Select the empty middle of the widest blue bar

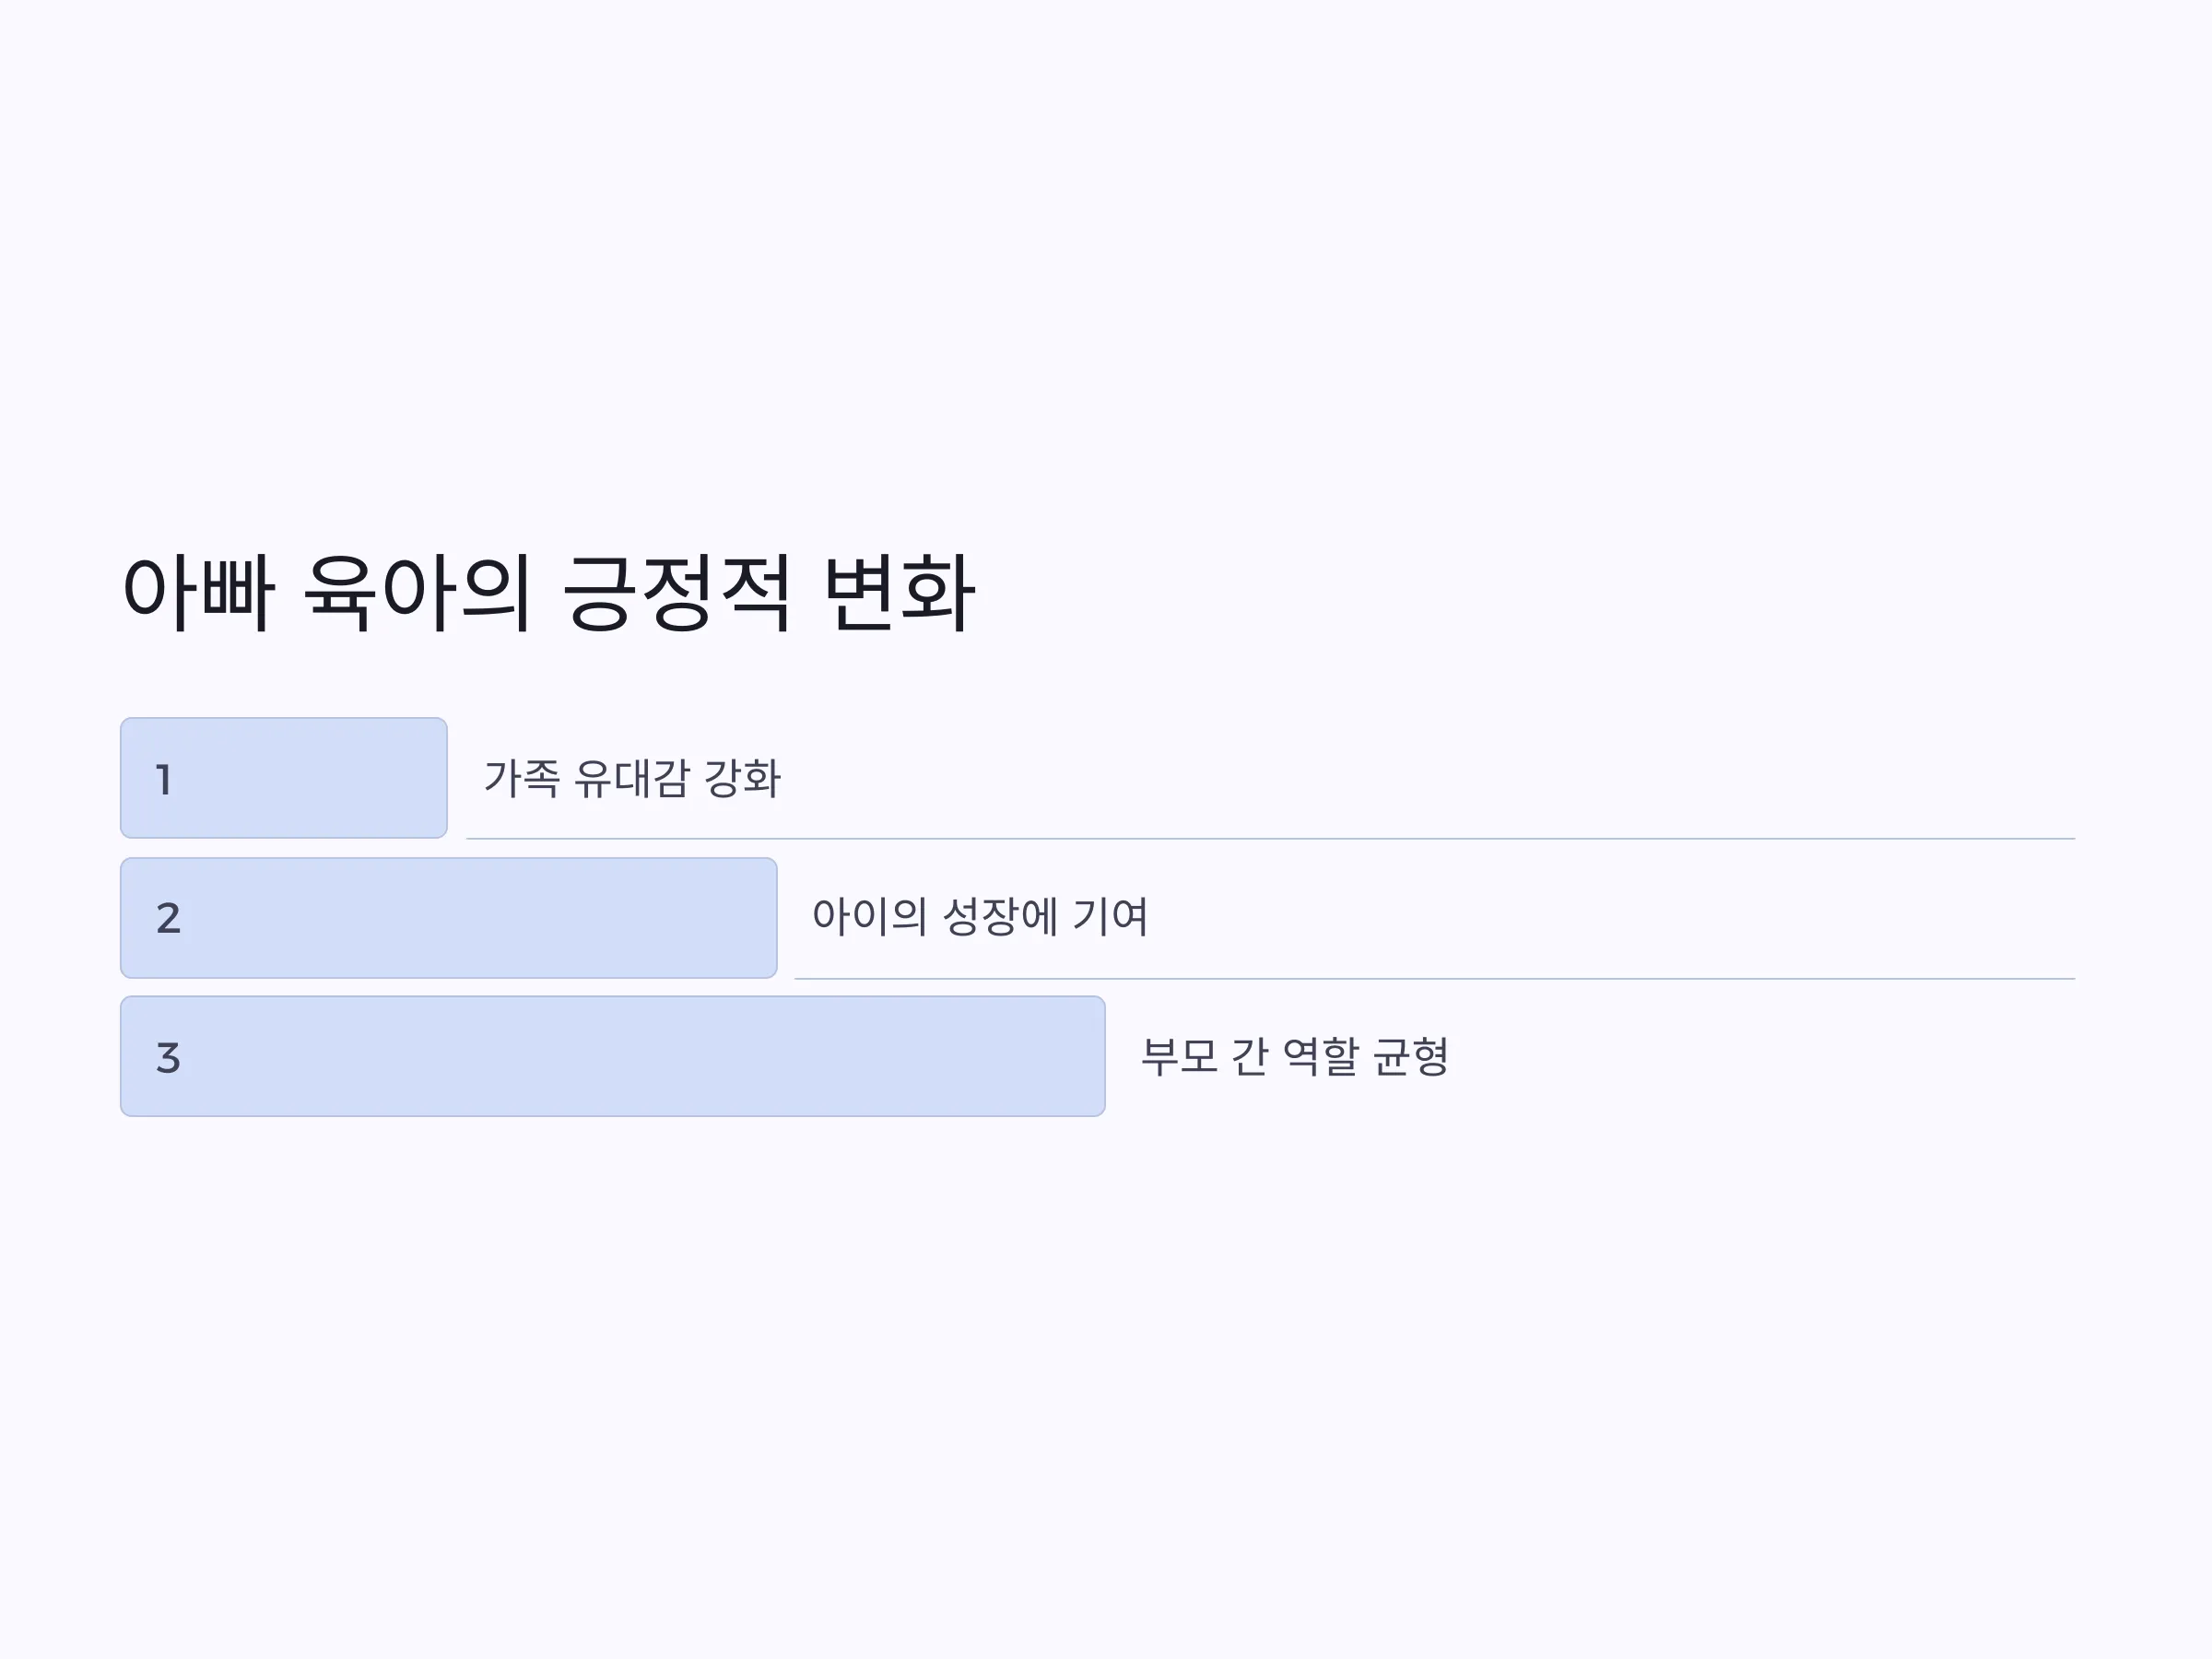click(x=613, y=1056)
